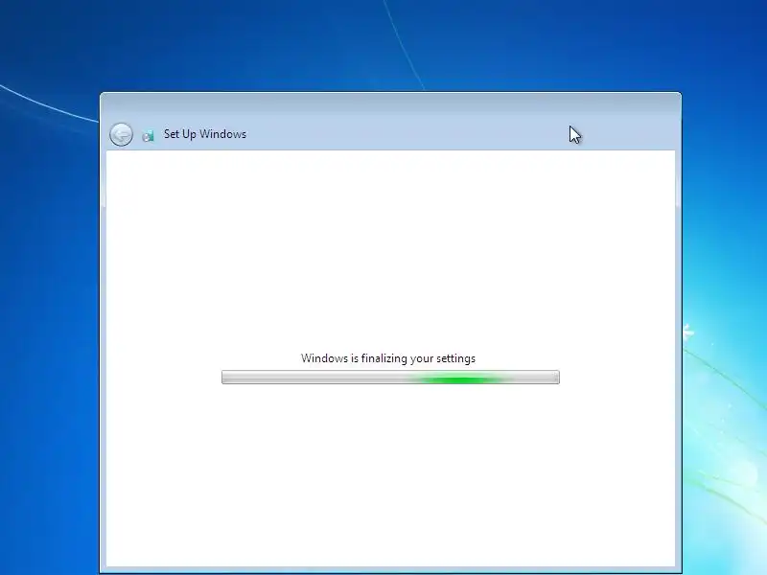Click the green progress bar
This screenshot has width=767, height=575.
click(x=390, y=377)
